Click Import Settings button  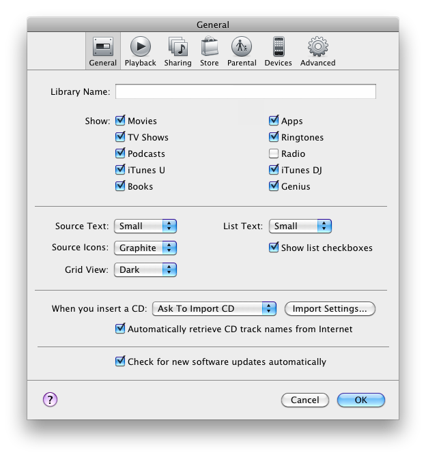click(x=330, y=309)
